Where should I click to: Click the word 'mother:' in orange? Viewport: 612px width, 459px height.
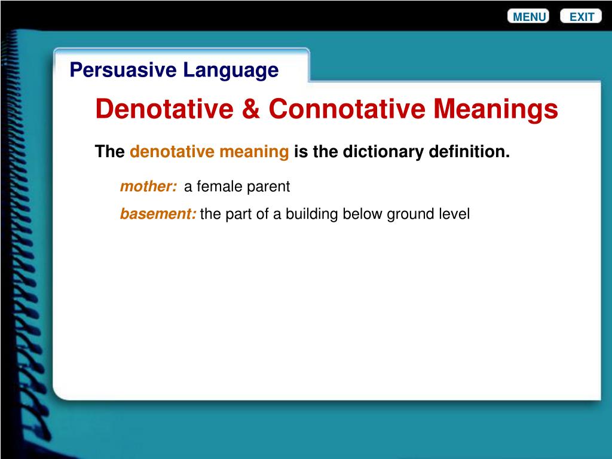click(x=149, y=186)
